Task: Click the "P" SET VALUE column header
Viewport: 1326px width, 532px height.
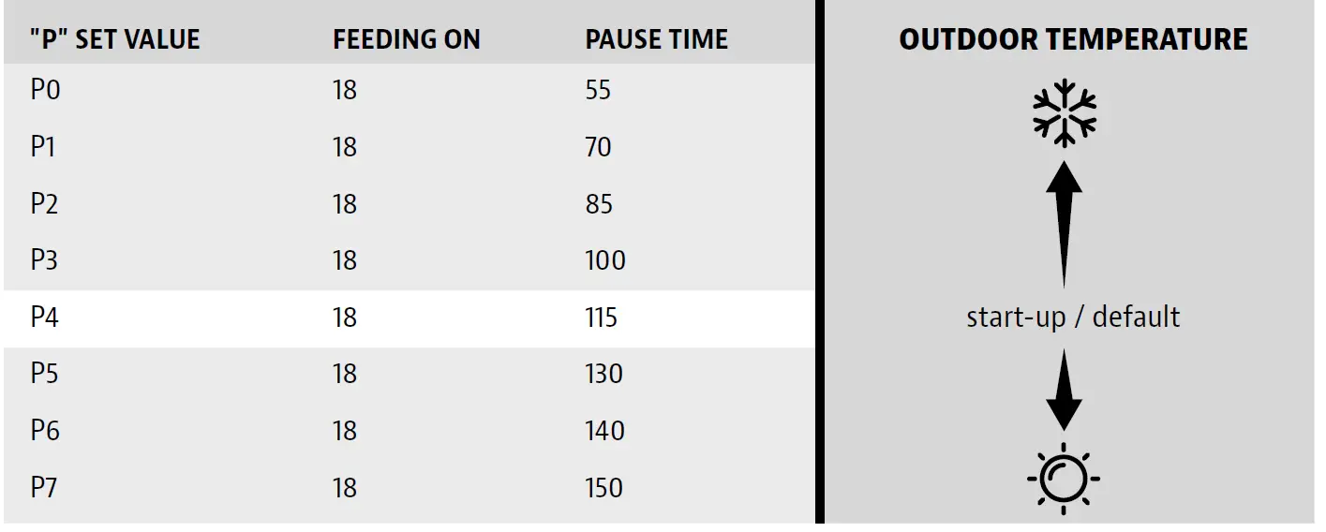Action: point(115,39)
